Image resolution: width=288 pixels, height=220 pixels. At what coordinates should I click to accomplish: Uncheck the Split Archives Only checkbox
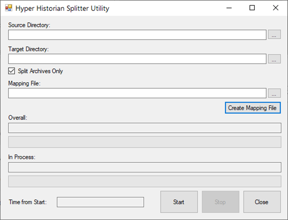[11, 71]
